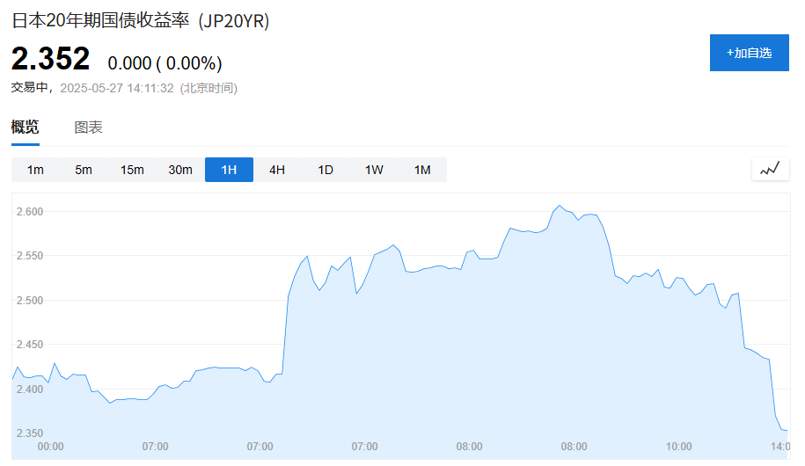Click the +加自选 add to watchlist button
This screenshot has width=805, height=466.
749,53
